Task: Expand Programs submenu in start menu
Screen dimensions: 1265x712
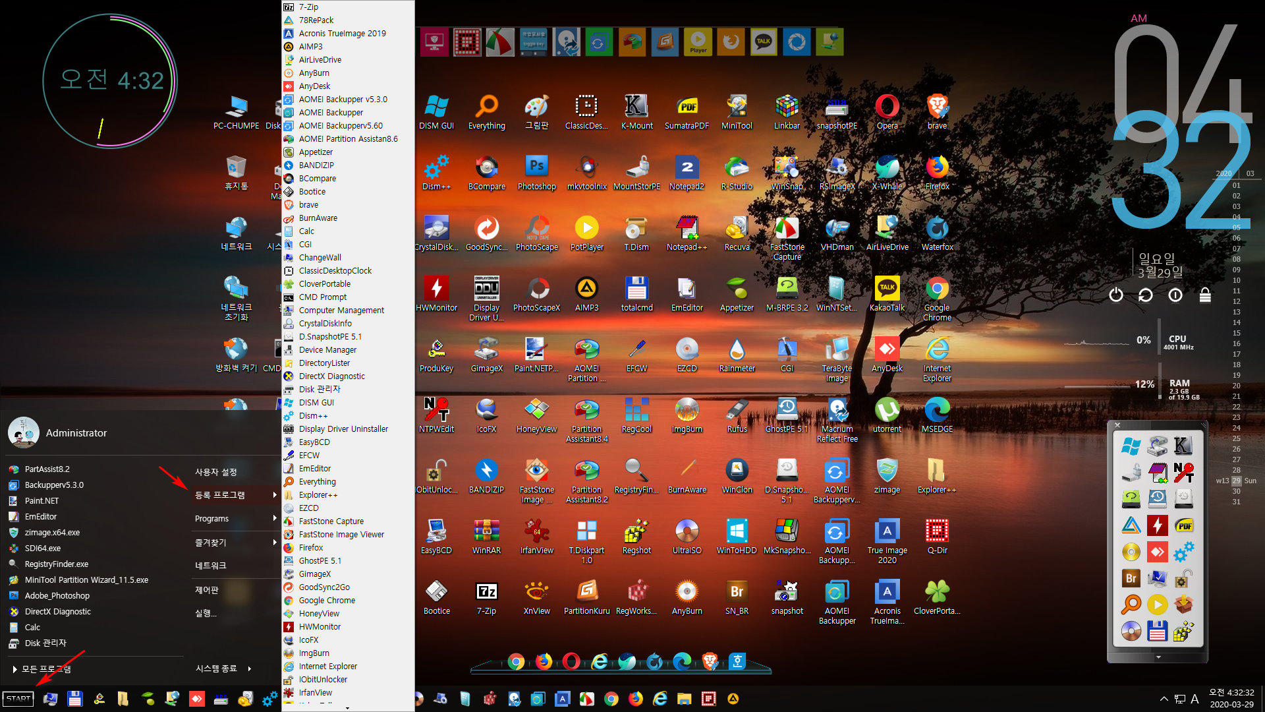Action: coord(236,519)
